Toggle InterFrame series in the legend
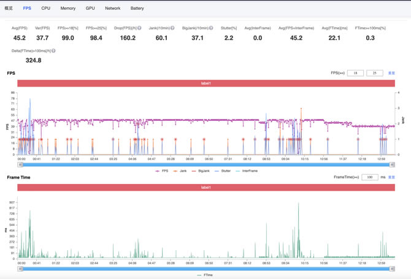This screenshot has width=411, height=279. click(x=247, y=171)
